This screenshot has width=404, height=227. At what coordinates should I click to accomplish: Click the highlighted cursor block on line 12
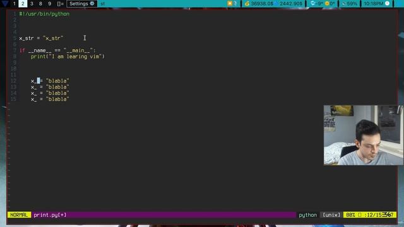[x=39, y=81]
